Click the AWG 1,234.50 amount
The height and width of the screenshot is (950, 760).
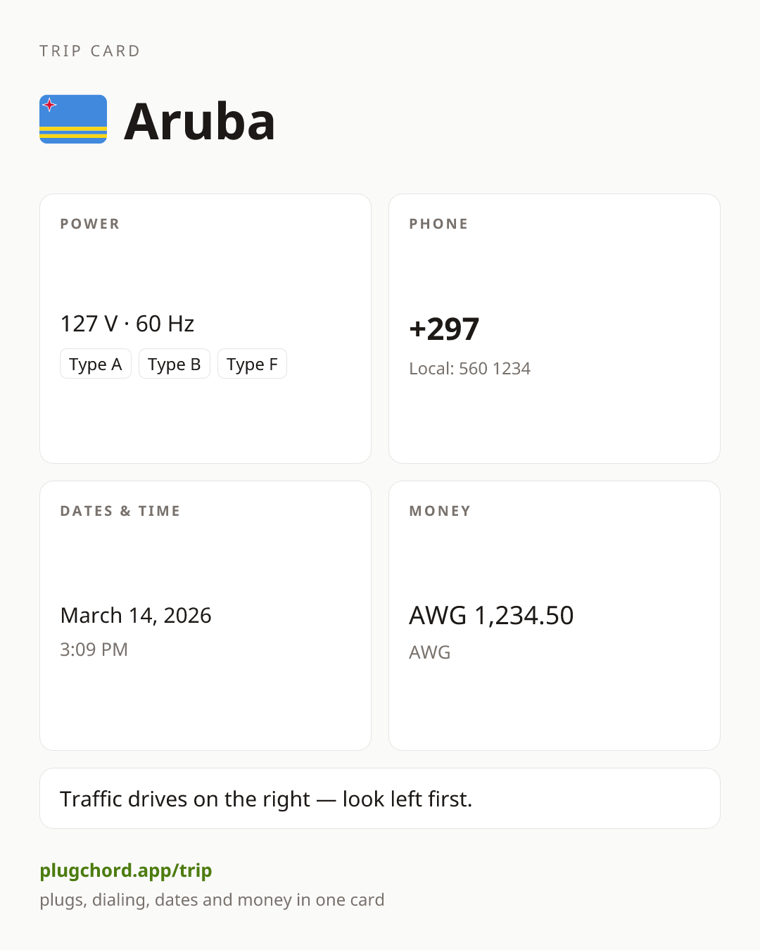tap(491, 615)
